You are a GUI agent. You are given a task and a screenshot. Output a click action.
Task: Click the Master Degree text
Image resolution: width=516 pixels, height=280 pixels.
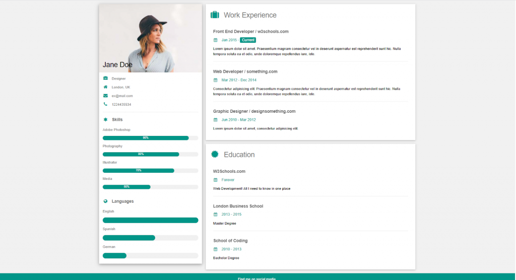[224, 224]
